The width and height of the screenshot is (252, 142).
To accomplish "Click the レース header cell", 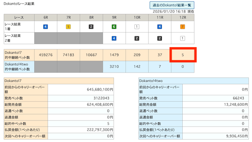I will point(19,17).
